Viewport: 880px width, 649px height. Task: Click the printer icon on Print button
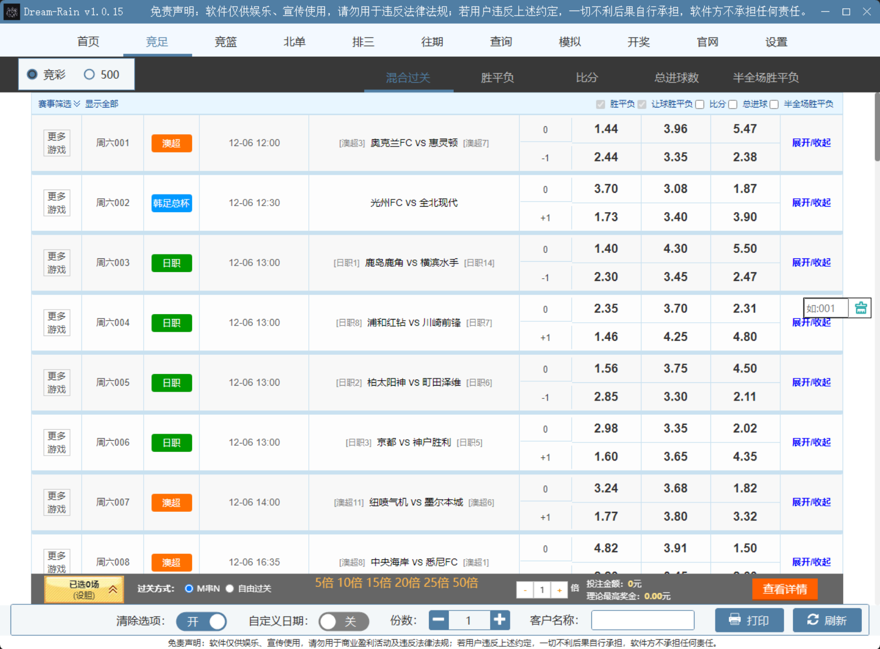click(735, 620)
